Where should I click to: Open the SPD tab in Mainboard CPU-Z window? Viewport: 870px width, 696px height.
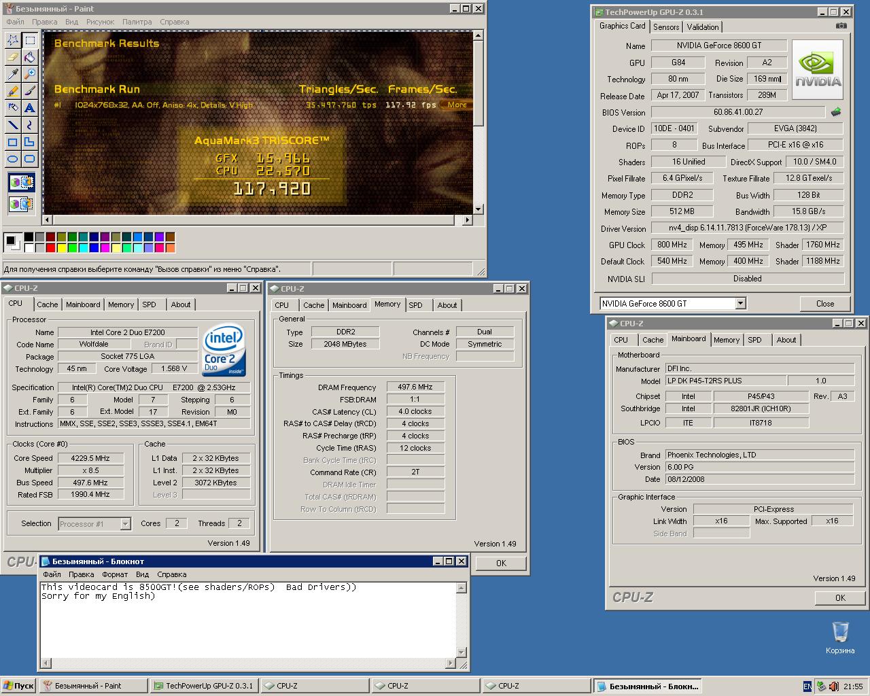tap(754, 340)
